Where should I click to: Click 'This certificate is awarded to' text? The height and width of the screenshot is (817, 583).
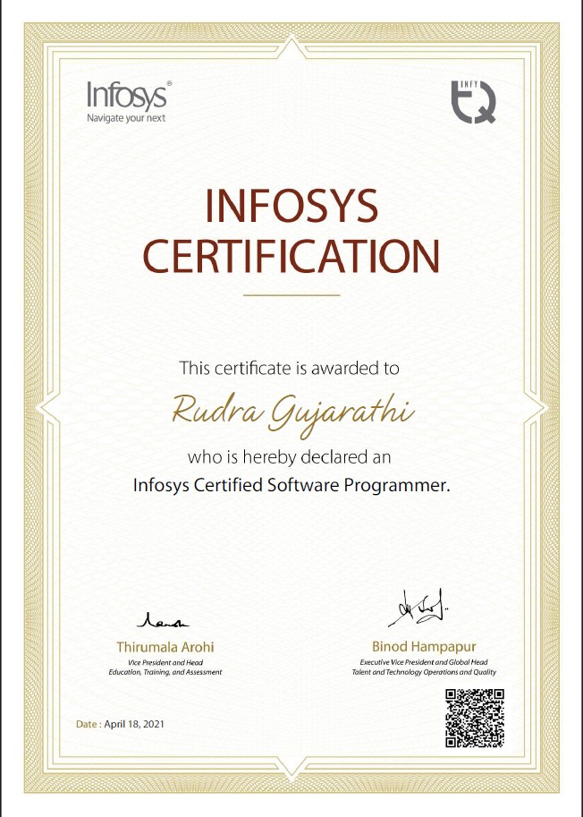[290, 368]
